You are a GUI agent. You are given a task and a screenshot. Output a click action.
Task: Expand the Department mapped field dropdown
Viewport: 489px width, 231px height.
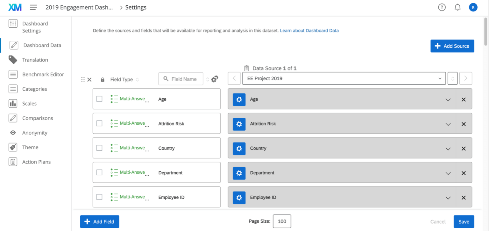click(448, 173)
